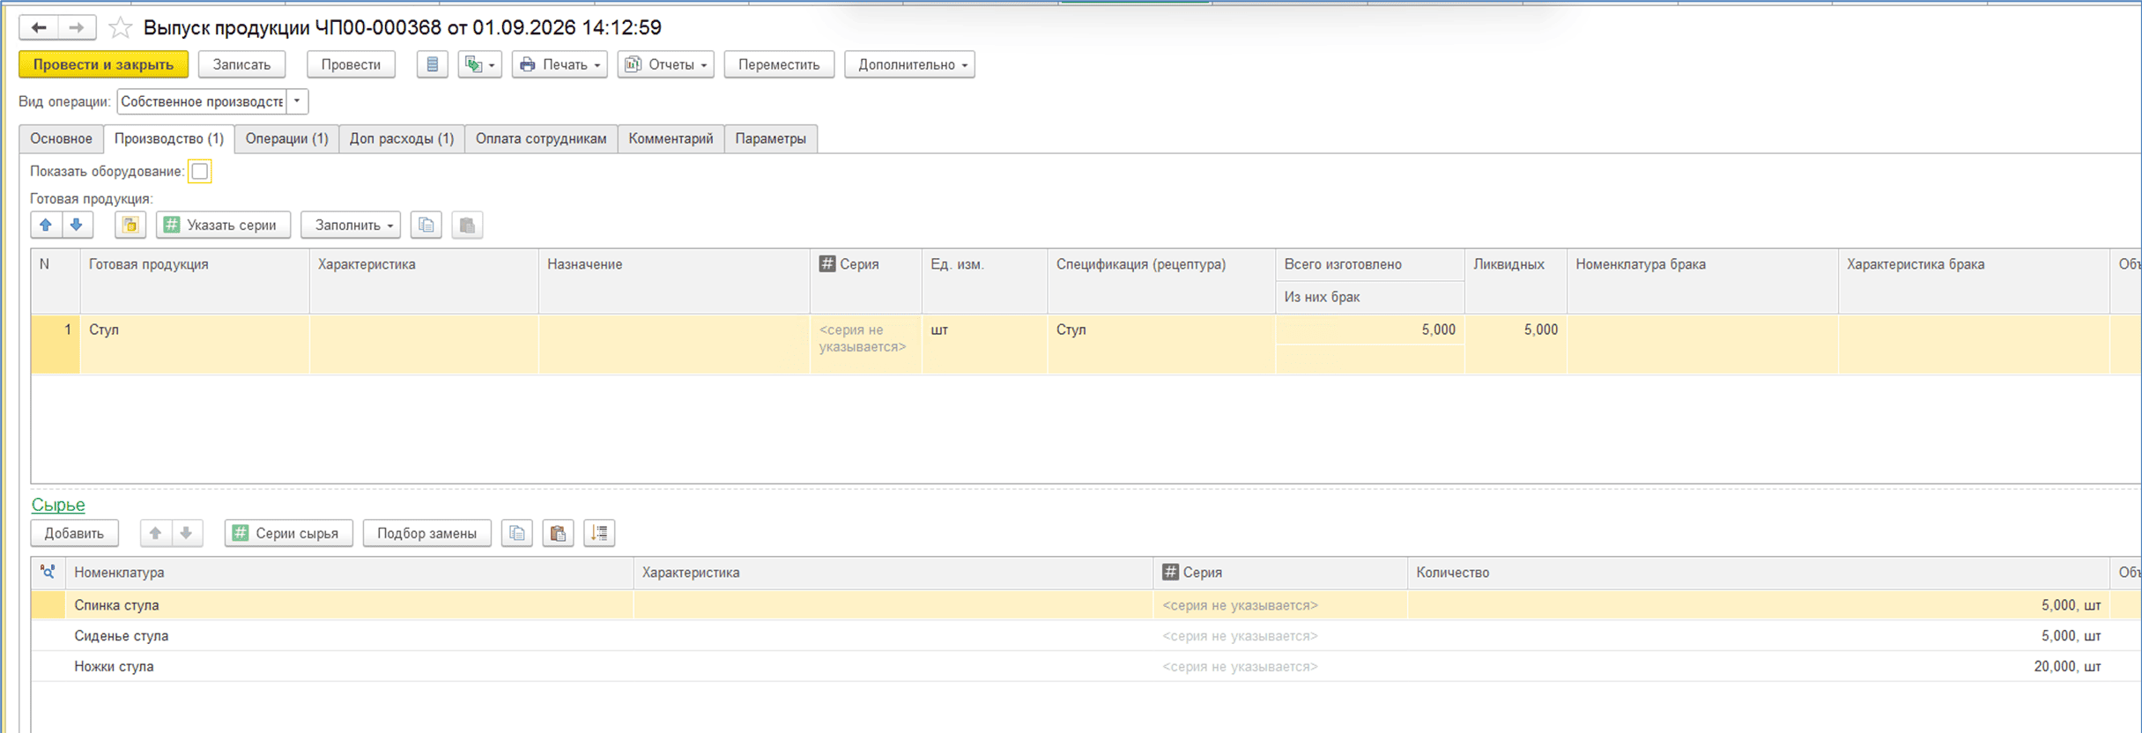
Task: Click the sort raw materials icon
Action: click(x=599, y=533)
